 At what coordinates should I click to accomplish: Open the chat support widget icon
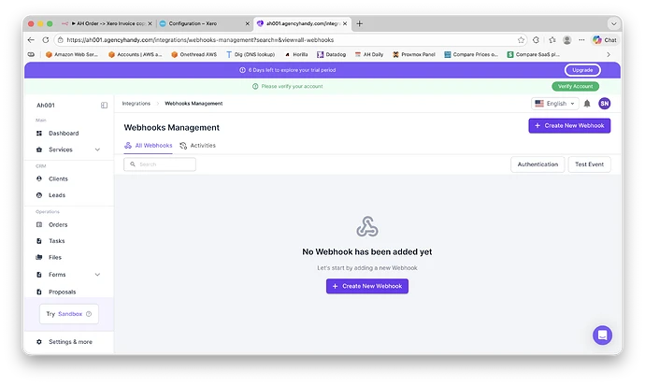(602, 335)
